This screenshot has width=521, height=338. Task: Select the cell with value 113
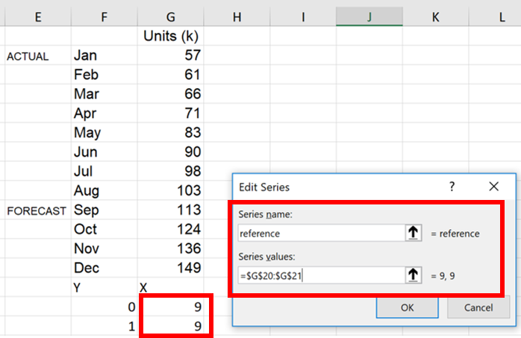click(x=170, y=210)
